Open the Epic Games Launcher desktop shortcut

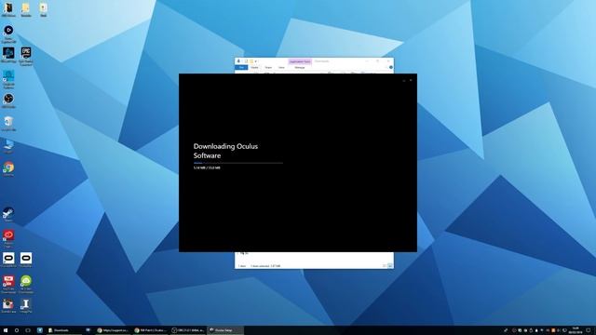point(26,56)
